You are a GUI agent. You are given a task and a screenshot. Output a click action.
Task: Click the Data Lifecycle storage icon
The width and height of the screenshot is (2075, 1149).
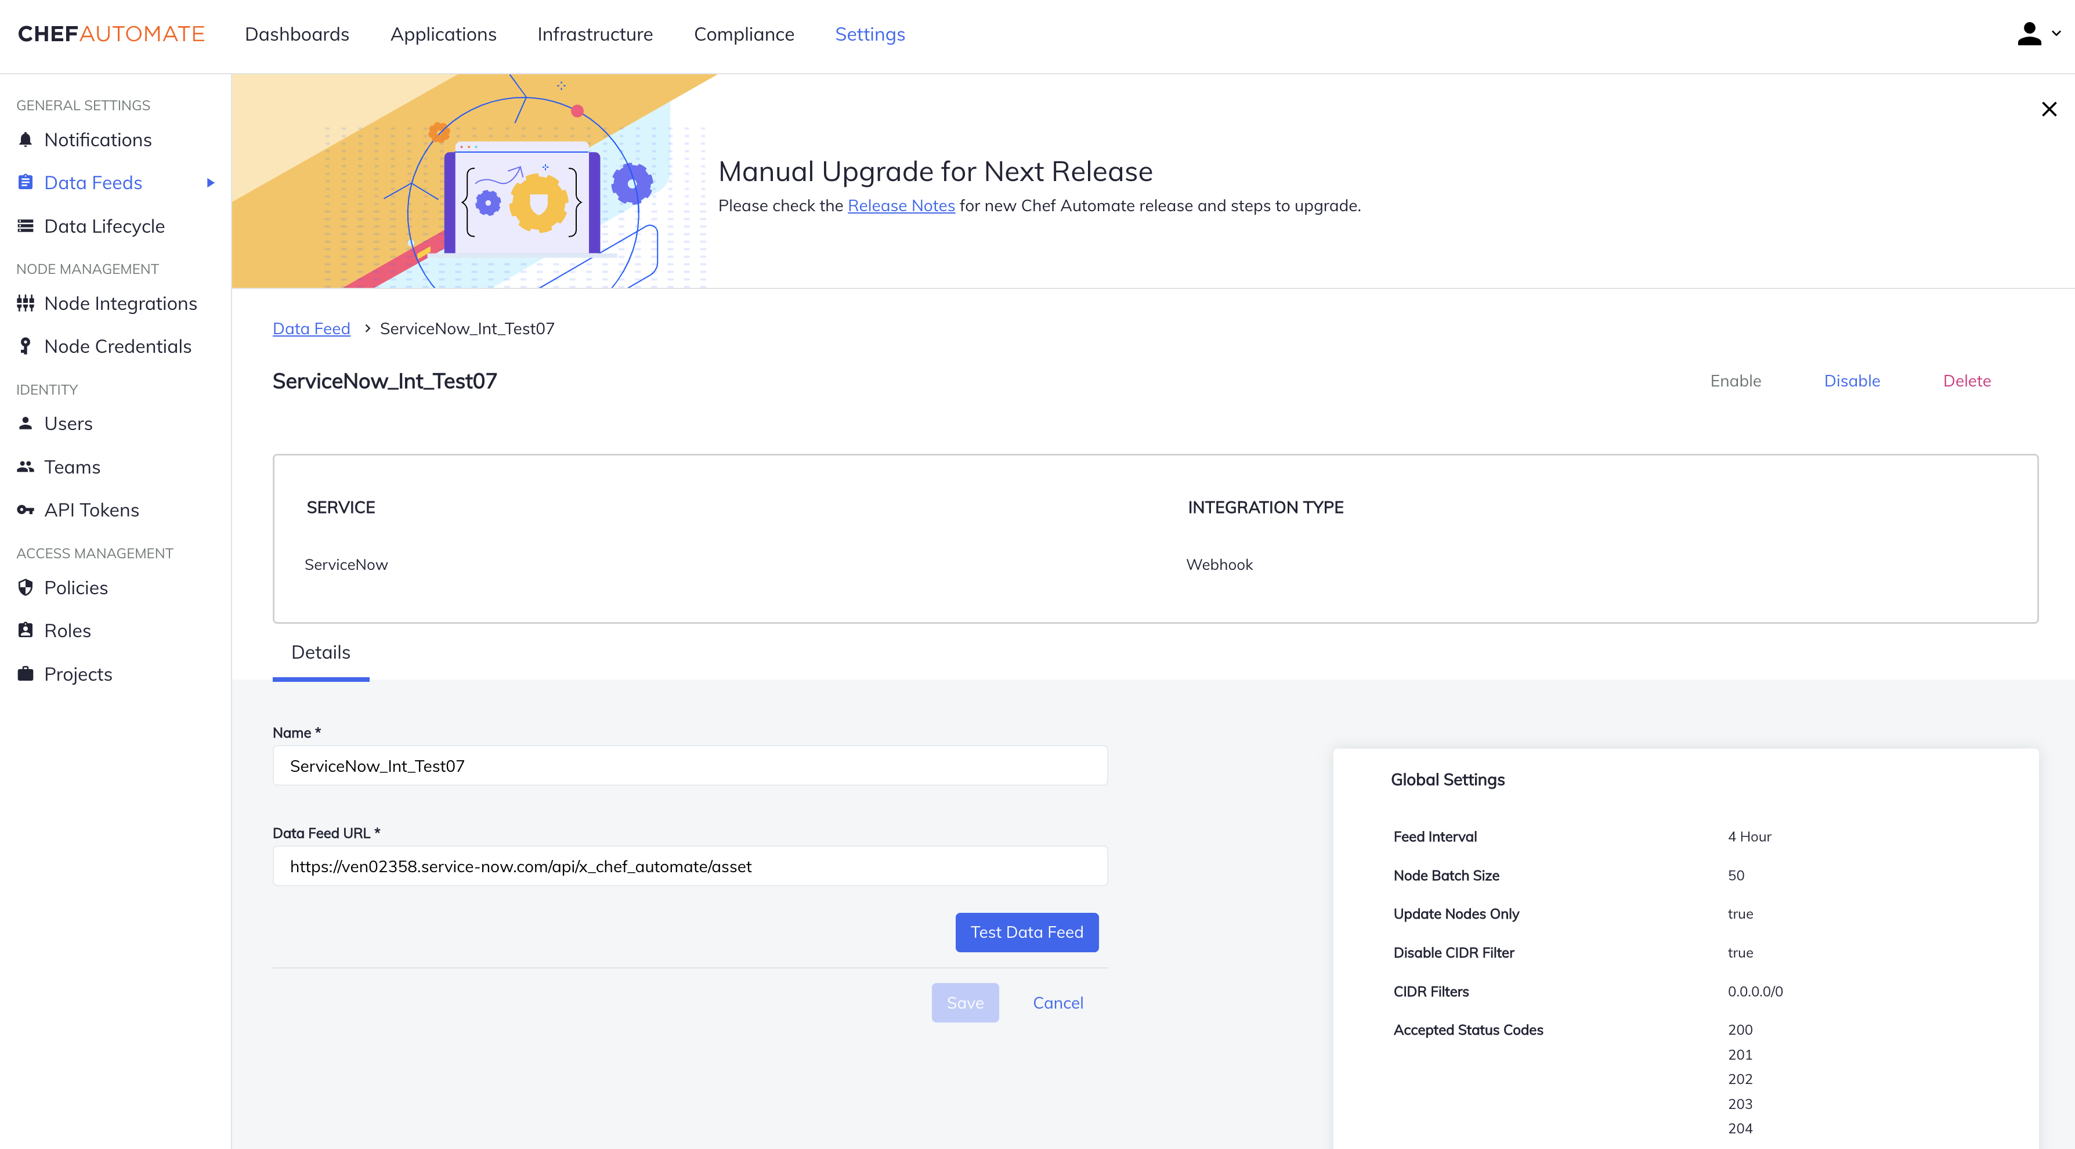[26, 226]
